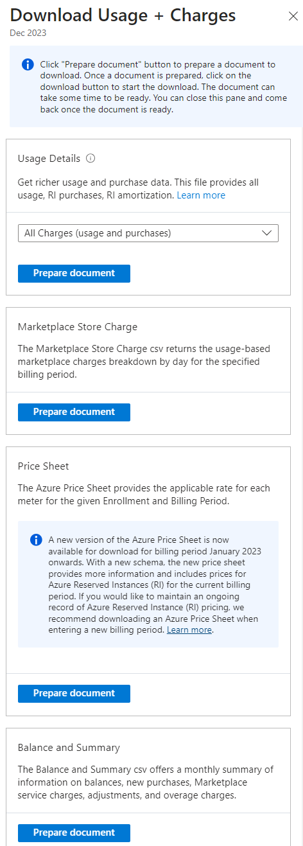
Task: Select the Dec 2023 billing period label
Action: click(28, 33)
